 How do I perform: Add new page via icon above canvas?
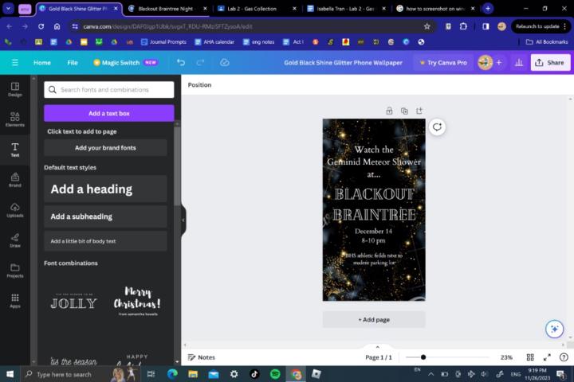(419, 111)
